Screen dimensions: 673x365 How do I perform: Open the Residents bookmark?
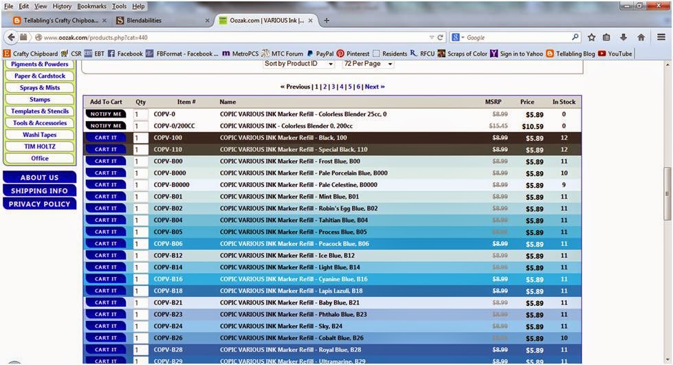pos(390,54)
